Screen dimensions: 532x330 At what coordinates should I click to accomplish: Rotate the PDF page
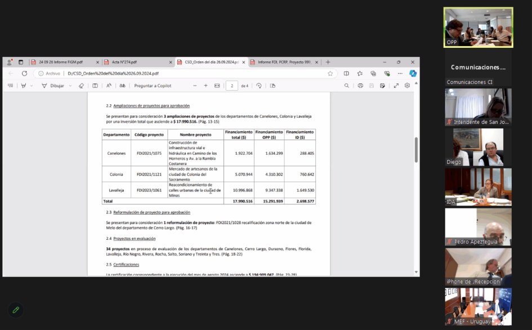[259, 86]
